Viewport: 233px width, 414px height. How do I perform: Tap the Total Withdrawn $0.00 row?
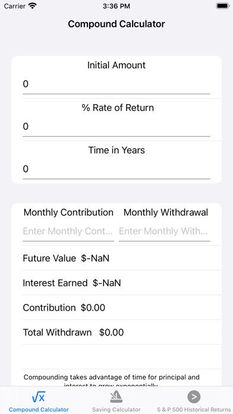pos(122,332)
